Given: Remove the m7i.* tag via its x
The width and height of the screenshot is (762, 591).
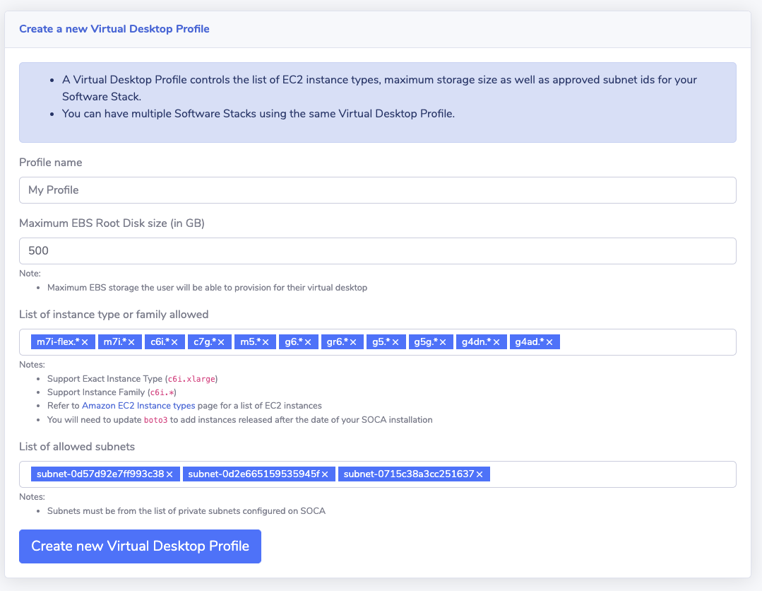Looking at the screenshot, I should pos(131,342).
